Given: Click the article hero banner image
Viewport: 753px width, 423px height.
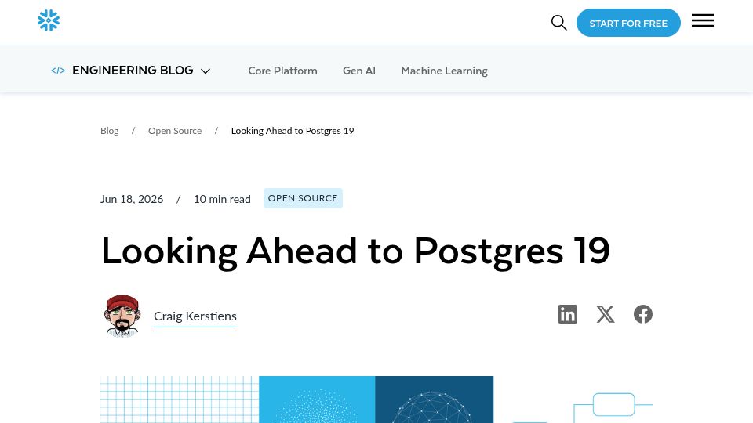Looking at the screenshot, I should [376, 399].
